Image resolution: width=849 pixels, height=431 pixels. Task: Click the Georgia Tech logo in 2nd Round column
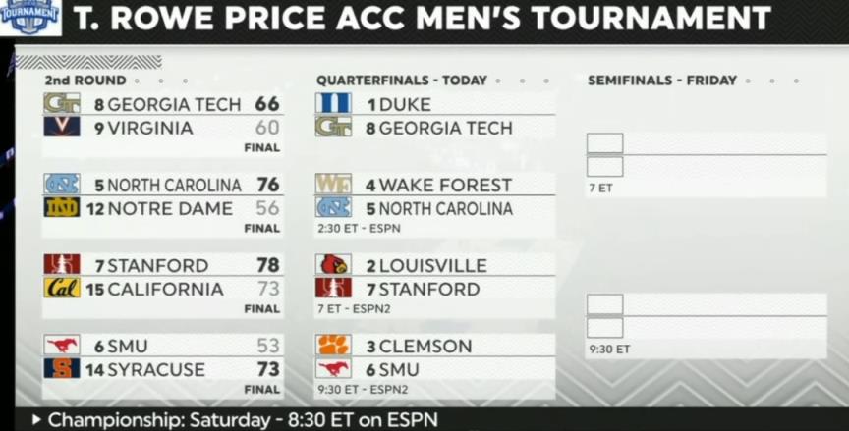coord(61,104)
